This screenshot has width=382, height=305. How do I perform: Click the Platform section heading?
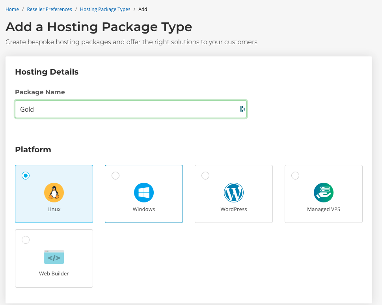point(33,150)
